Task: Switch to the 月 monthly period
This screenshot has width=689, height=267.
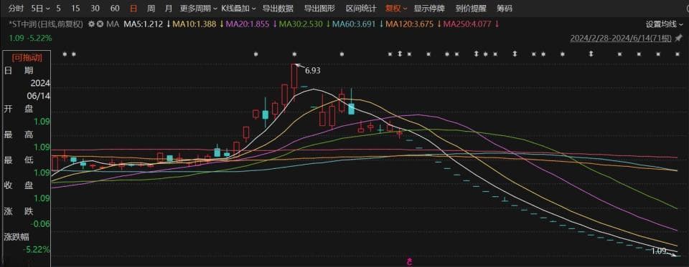Action: point(168,9)
